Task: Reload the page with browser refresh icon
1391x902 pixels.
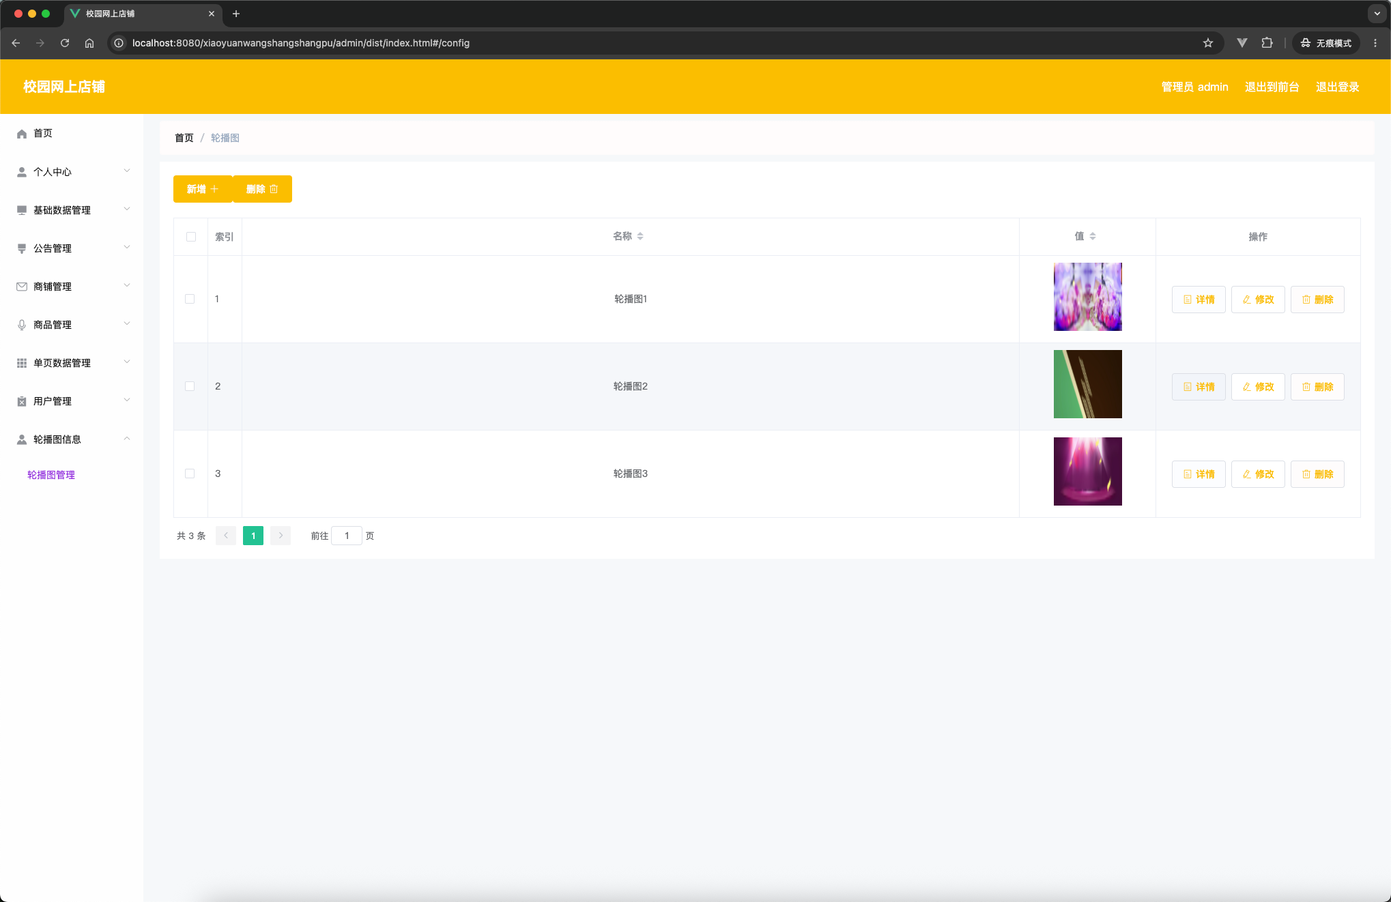Action: click(65, 43)
